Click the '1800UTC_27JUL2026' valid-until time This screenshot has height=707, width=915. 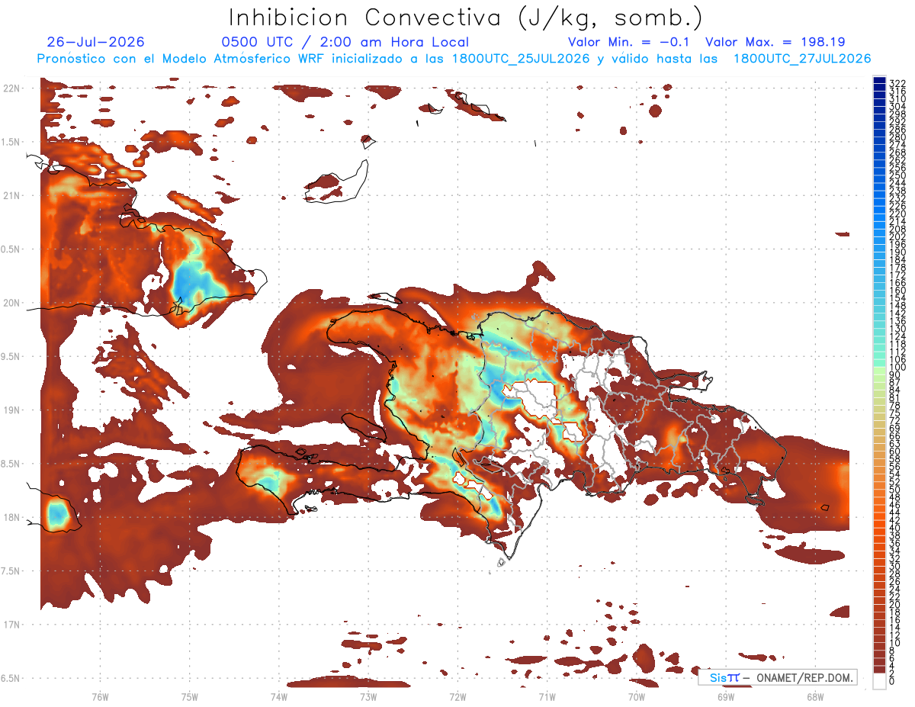point(801,59)
